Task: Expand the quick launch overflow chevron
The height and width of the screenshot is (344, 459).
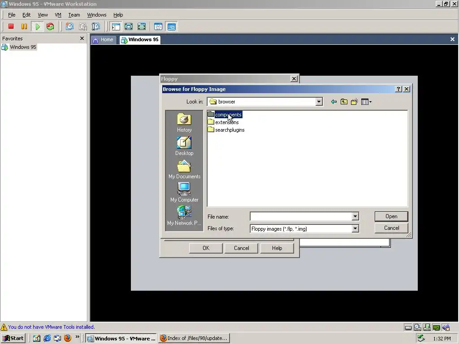Action: 77,337
